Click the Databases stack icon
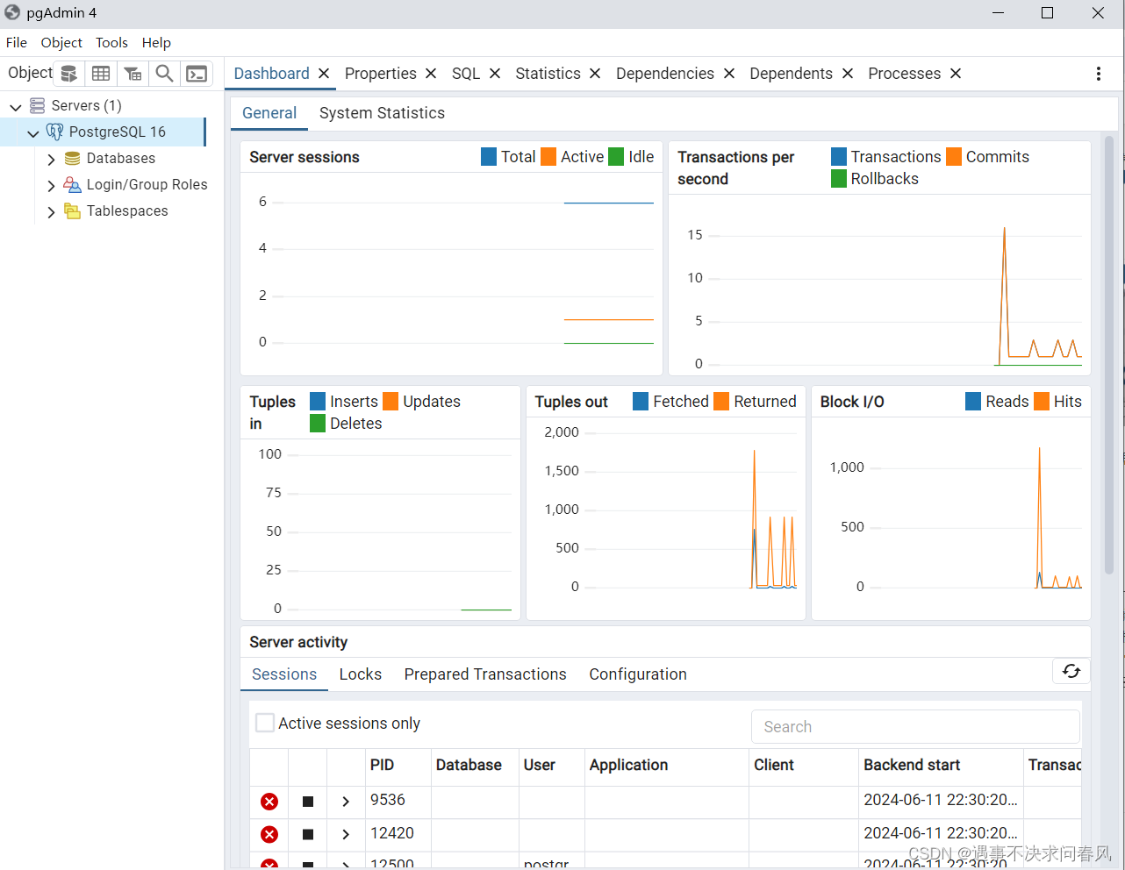Image resolution: width=1125 pixels, height=870 pixels. pyautogui.click(x=72, y=159)
